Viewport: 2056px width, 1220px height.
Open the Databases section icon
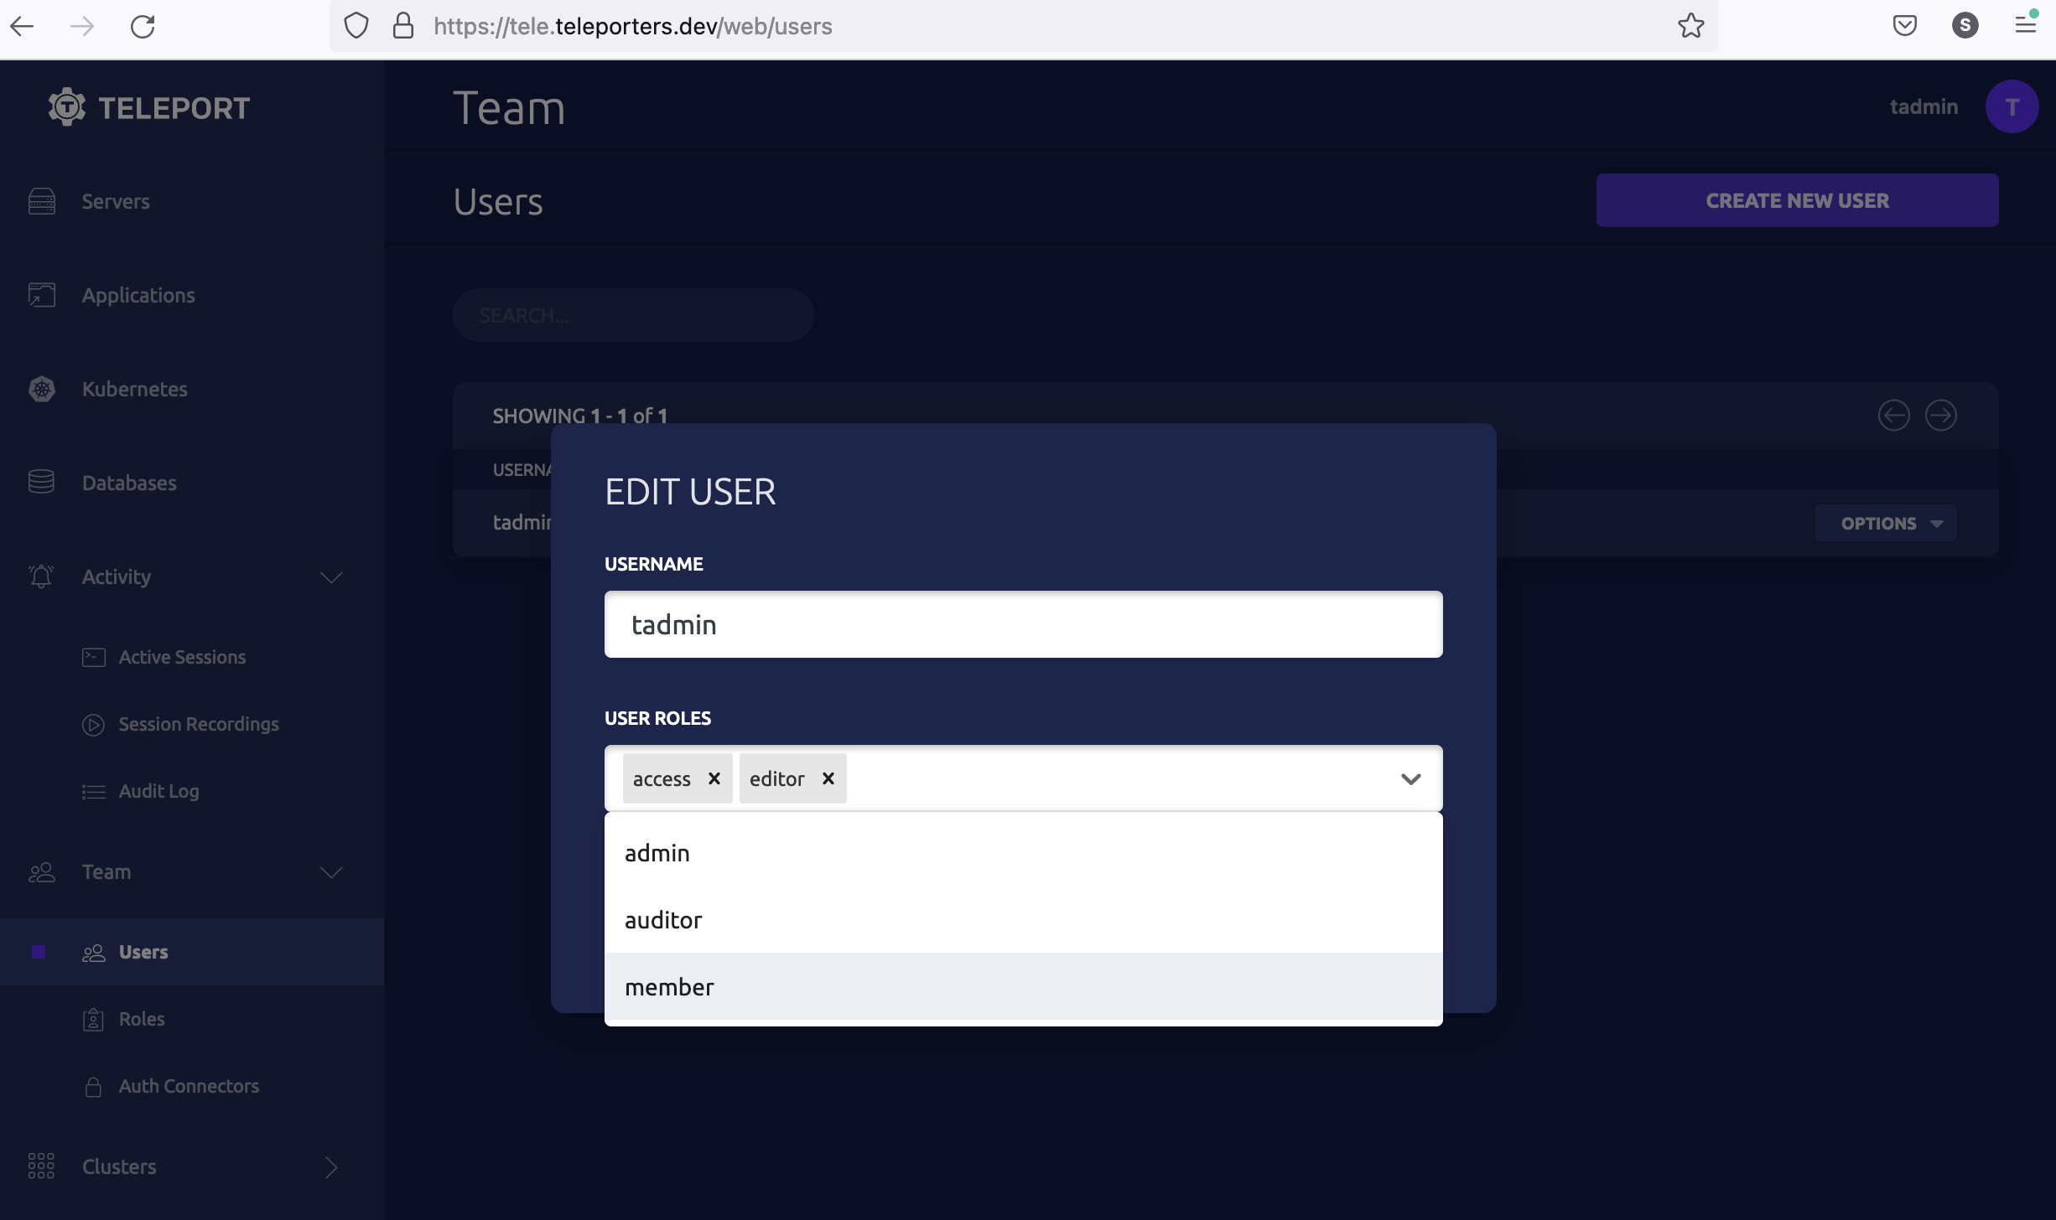click(42, 482)
